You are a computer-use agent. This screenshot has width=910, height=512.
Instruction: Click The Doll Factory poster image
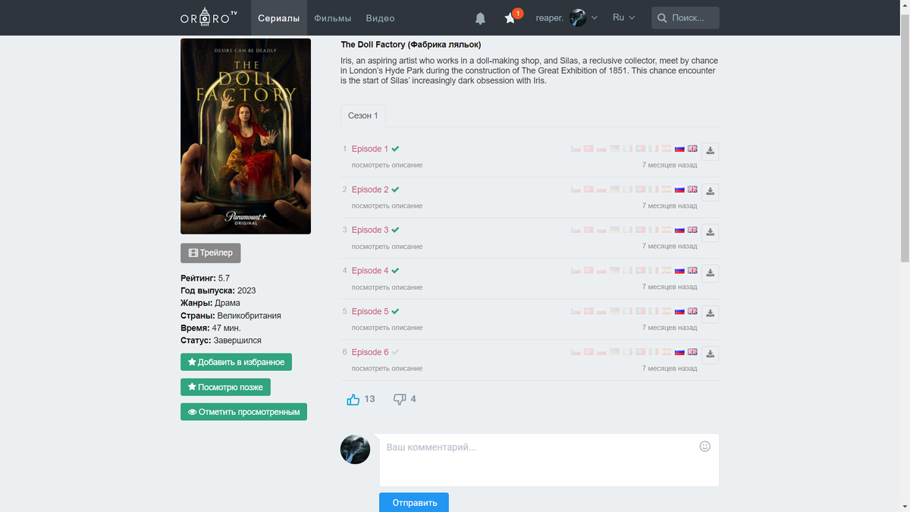click(246, 137)
